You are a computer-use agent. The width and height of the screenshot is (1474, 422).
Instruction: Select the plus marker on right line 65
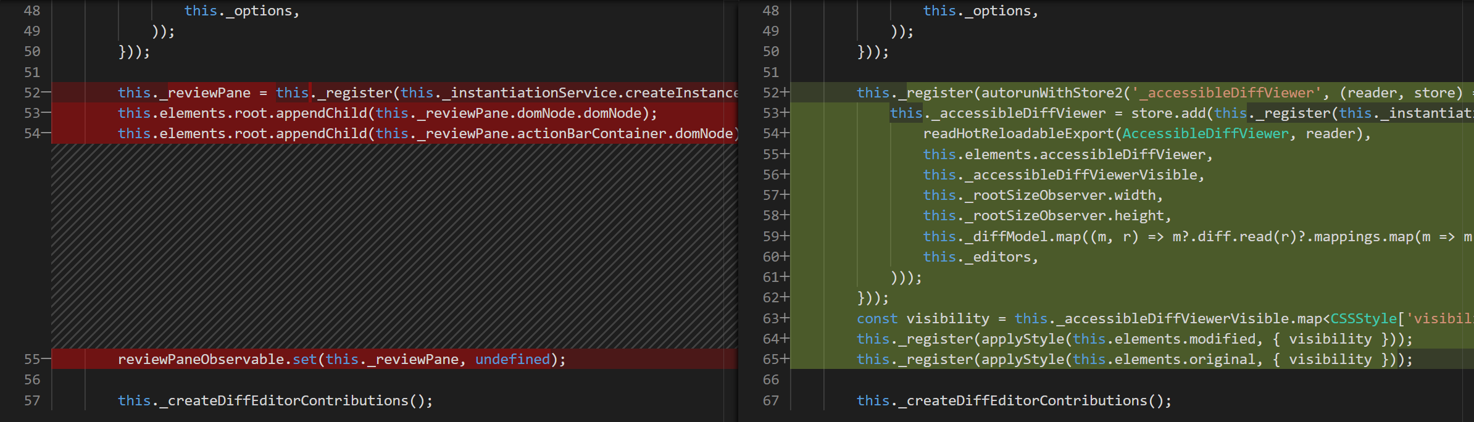785,359
